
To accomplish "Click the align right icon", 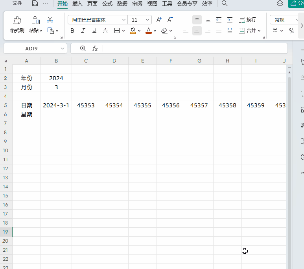I will tap(208, 31).
